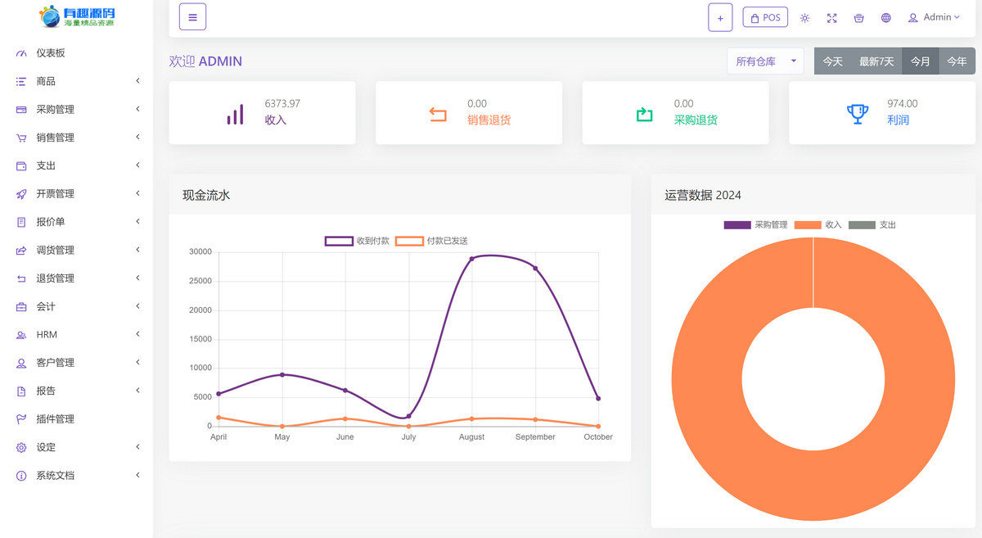Select the 今天 date filter tab

tap(833, 61)
